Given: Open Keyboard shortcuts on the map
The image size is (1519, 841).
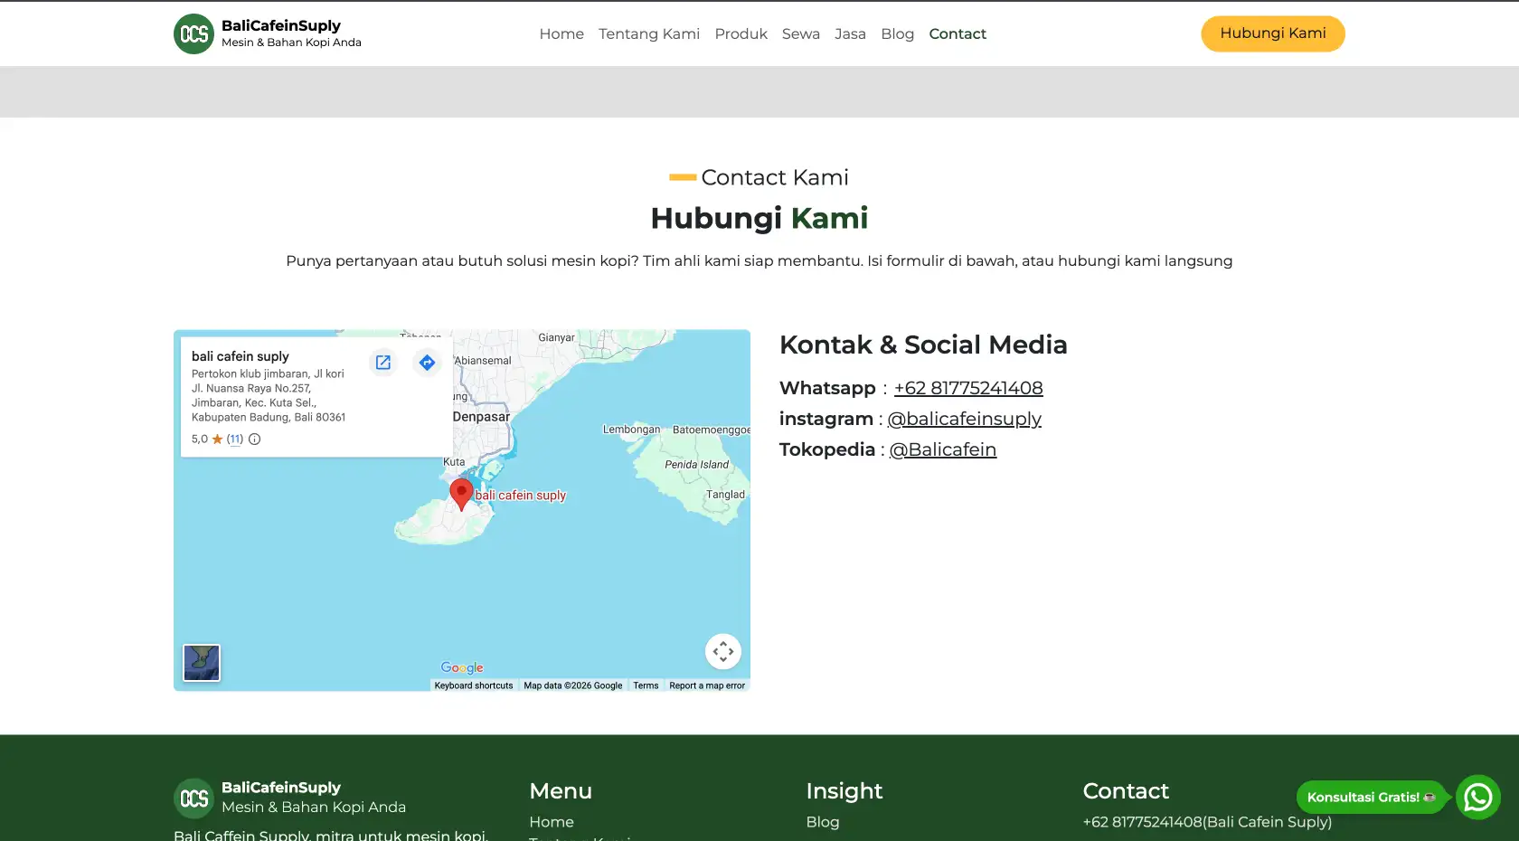Looking at the screenshot, I should click(474, 685).
